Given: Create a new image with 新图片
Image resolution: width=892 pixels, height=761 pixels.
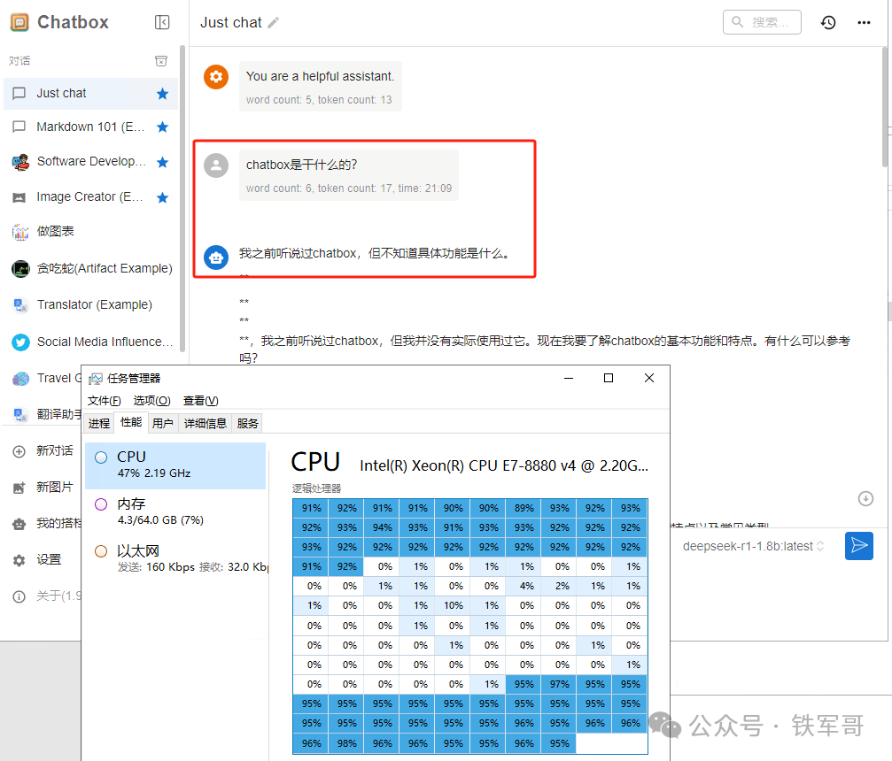Looking at the screenshot, I should coord(43,488).
